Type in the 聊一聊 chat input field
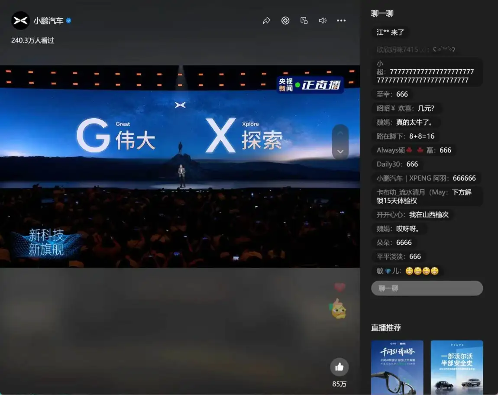The image size is (498, 395). tap(427, 288)
